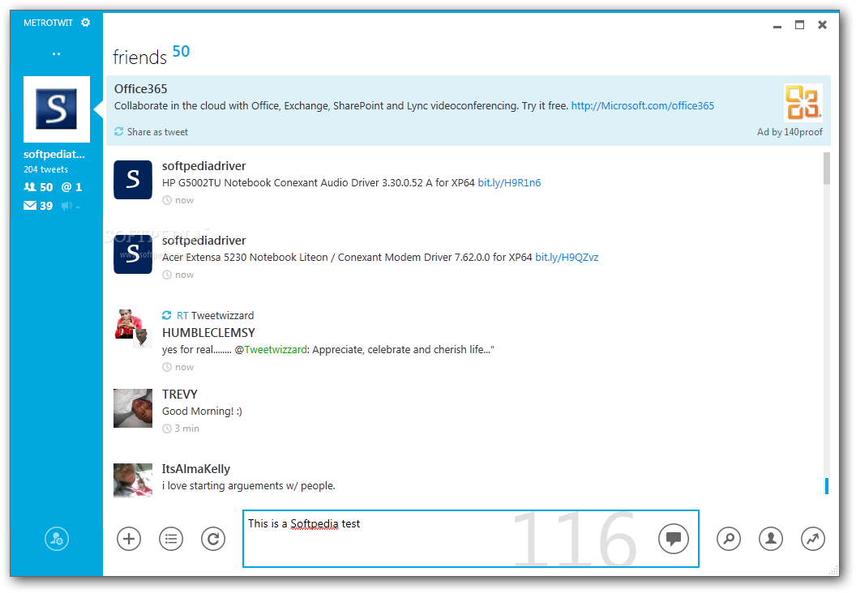The image size is (856, 593).
Task: Click the Share as tweet retweet icon
Action: pyautogui.click(x=118, y=131)
